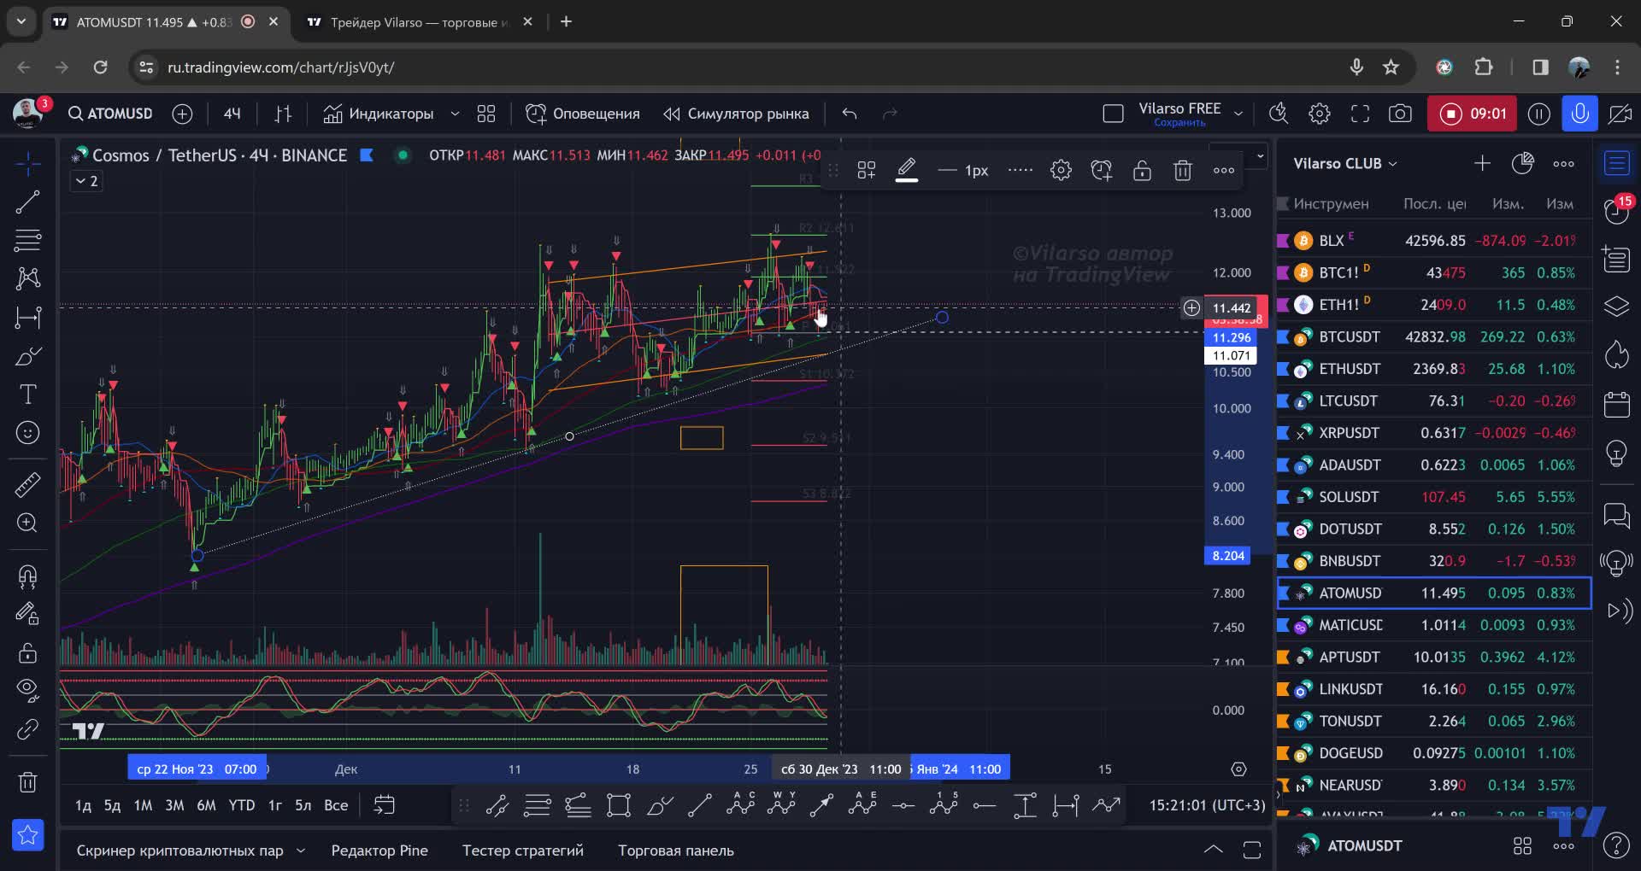Viewport: 1641px width, 871px height.
Task: Open the watchlist advanced view pie icon
Action: [1522, 163]
